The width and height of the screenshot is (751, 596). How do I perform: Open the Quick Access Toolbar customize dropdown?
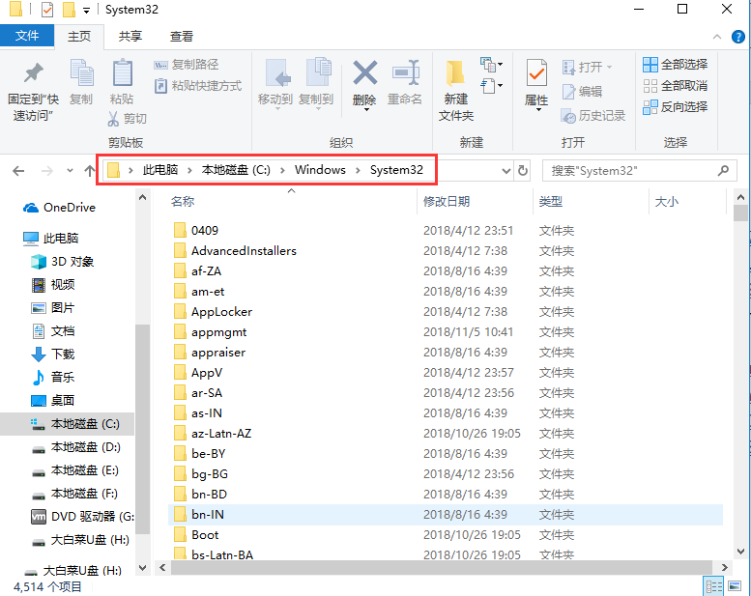pyautogui.click(x=86, y=10)
